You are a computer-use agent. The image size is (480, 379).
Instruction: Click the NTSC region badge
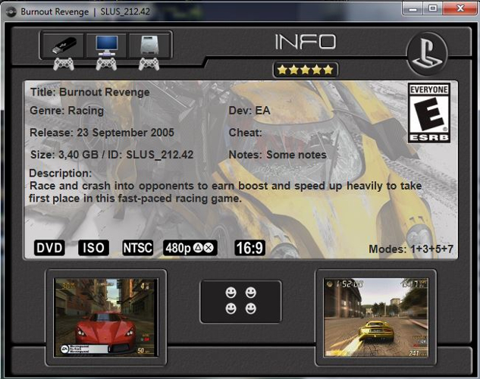click(x=138, y=248)
